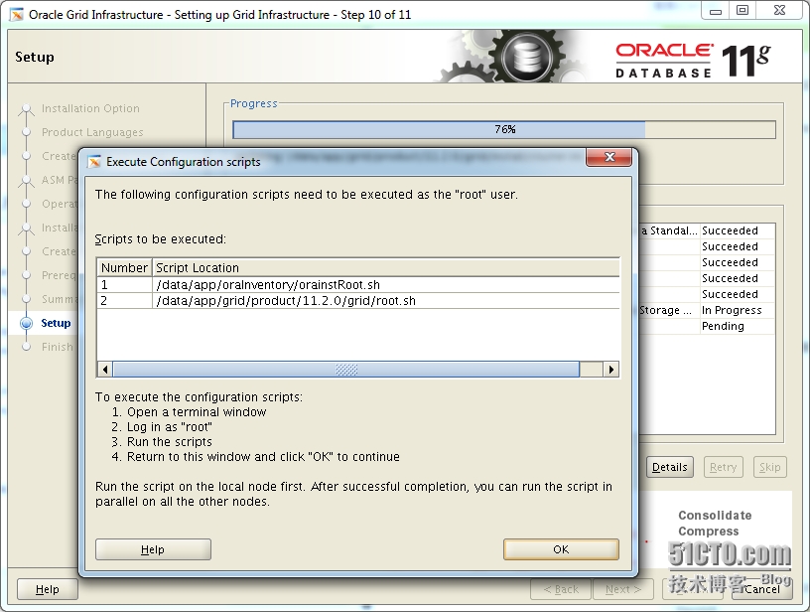Click the Skip button in installer window

pyautogui.click(x=769, y=467)
